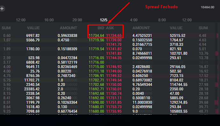The image size is (220, 126).
Task: Click bid price 11719.54
Action: click(x=96, y=49)
